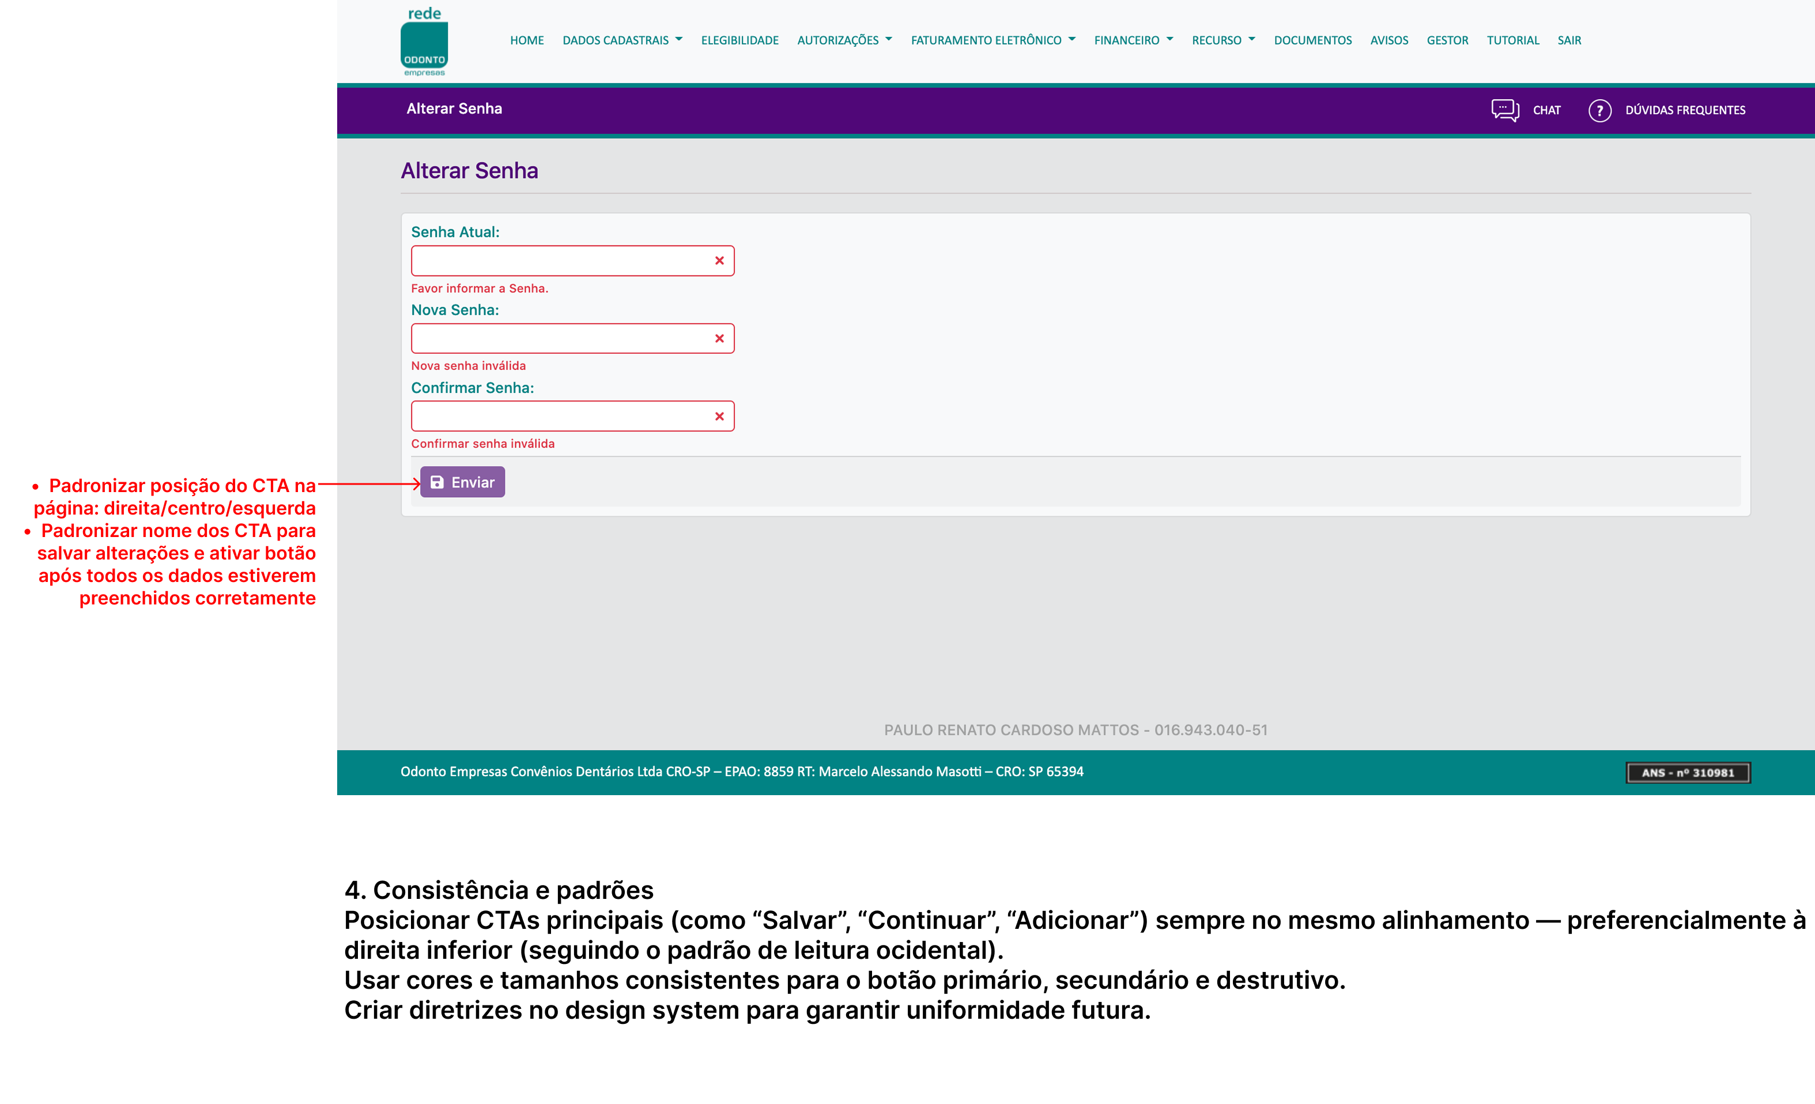Screen dimensions: 1815x1104
Task: Click the question mark help icon
Action: [1599, 111]
